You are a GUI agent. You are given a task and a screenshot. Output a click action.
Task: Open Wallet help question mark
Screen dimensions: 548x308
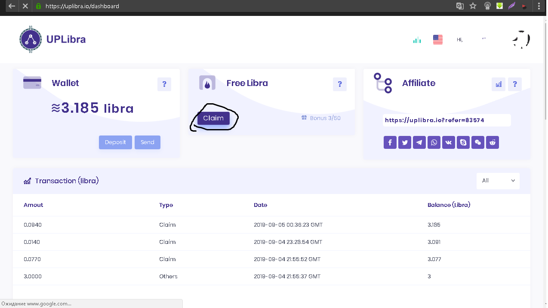(164, 84)
